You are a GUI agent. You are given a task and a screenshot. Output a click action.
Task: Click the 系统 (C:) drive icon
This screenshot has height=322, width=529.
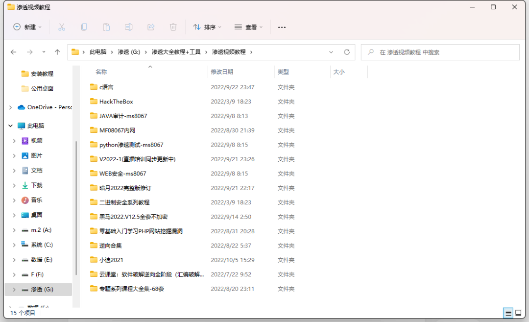pos(25,245)
